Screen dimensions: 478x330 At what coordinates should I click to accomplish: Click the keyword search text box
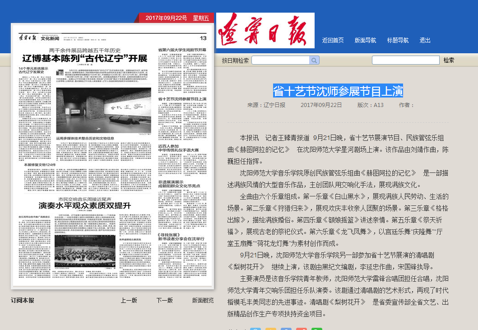tap(405, 60)
